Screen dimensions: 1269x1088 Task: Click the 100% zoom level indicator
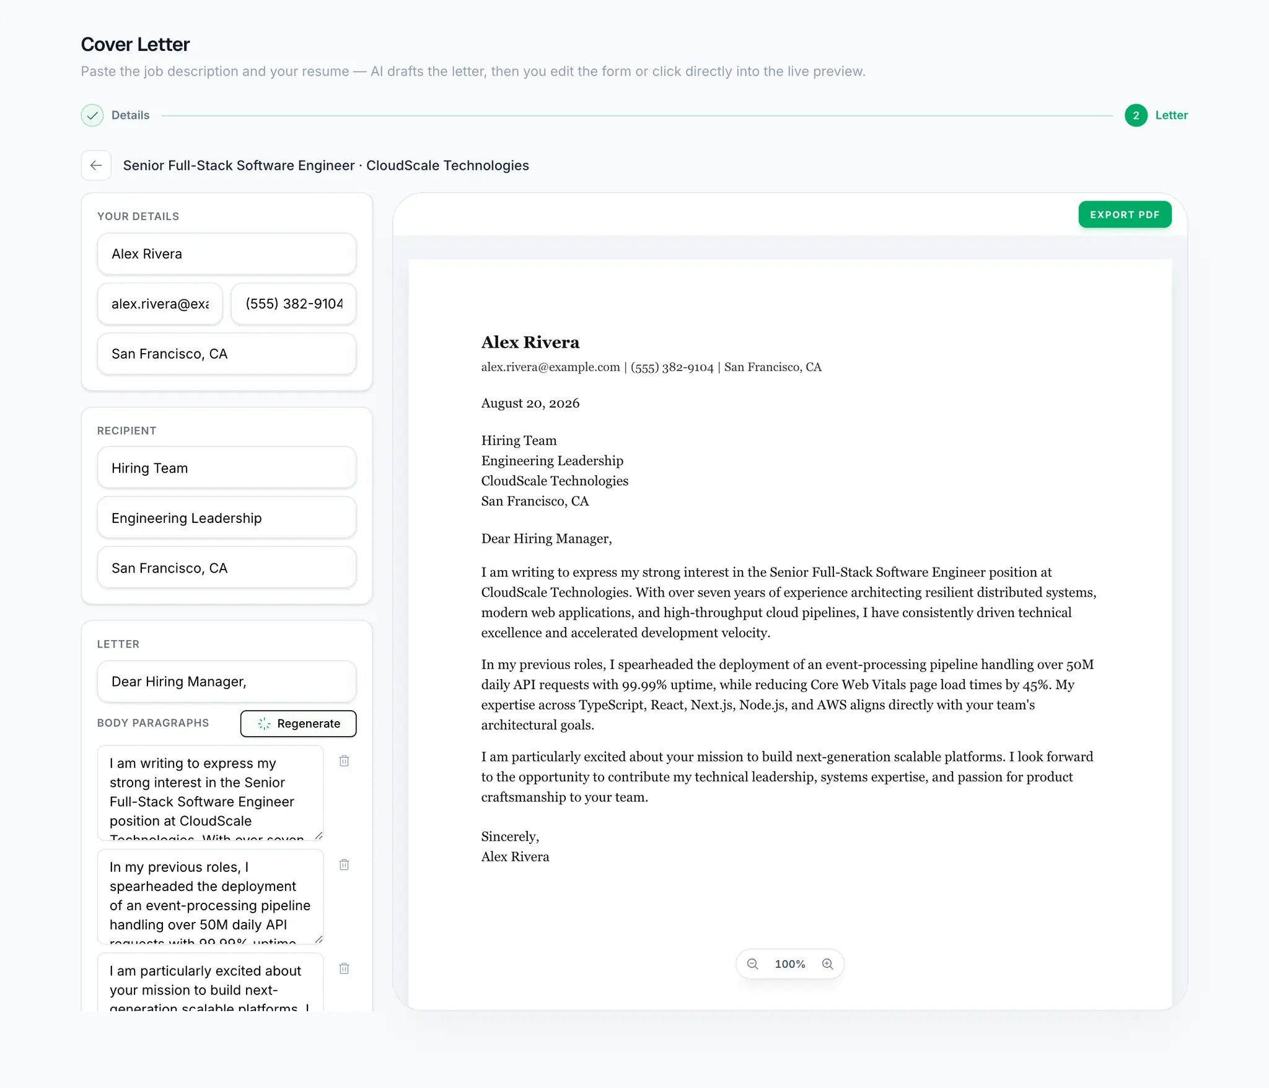click(x=790, y=964)
